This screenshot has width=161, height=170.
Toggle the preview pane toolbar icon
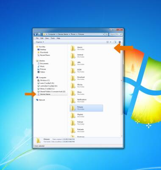coord(115,42)
